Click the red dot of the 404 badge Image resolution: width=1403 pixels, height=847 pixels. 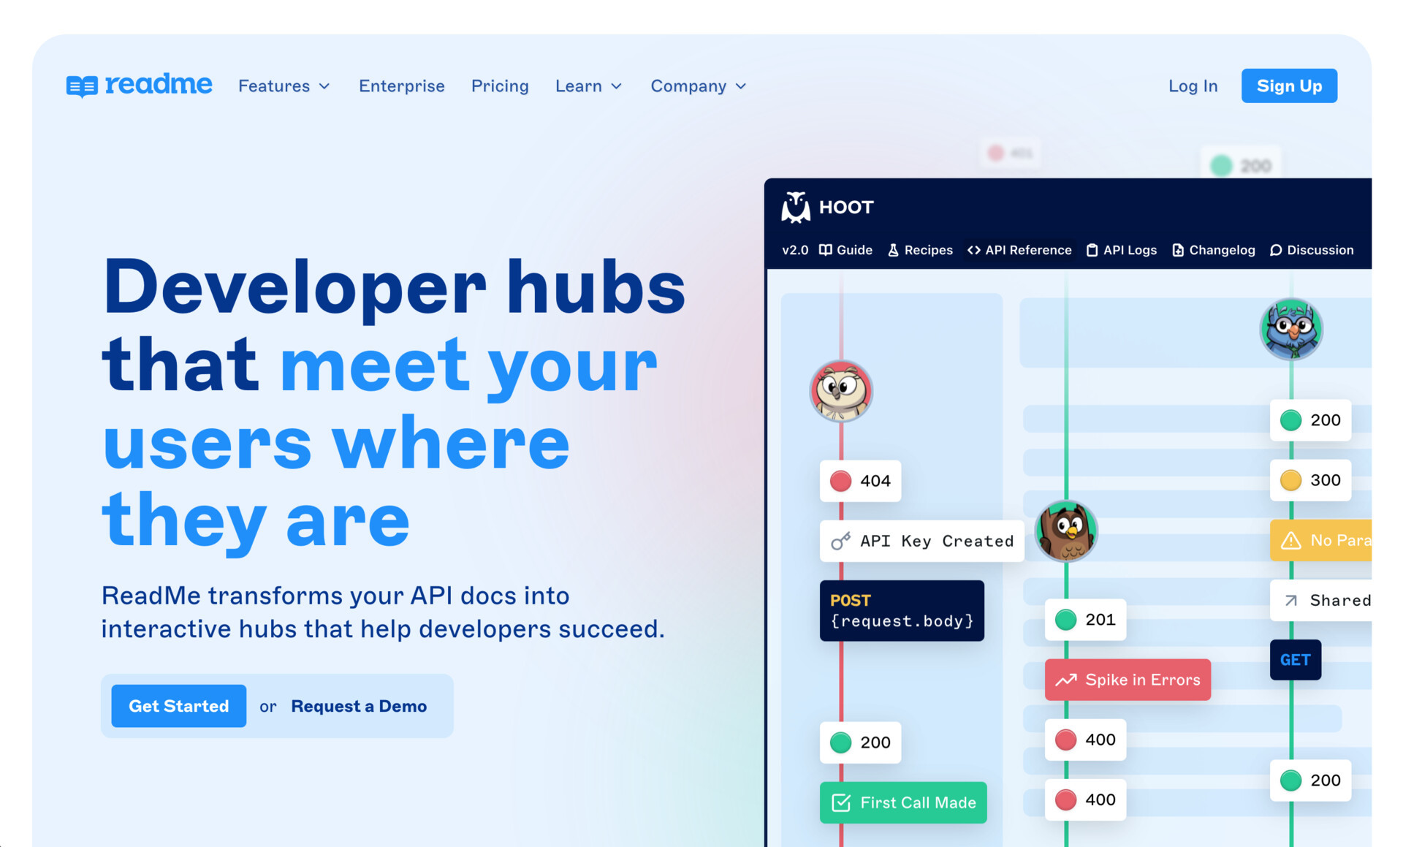pyautogui.click(x=841, y=481)
